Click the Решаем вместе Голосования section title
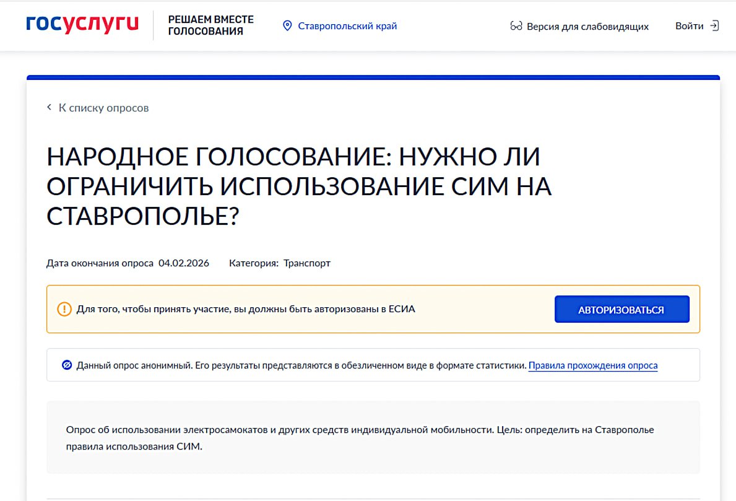The width and height of the screenshot is (736, 501). [x=210, y=25]
